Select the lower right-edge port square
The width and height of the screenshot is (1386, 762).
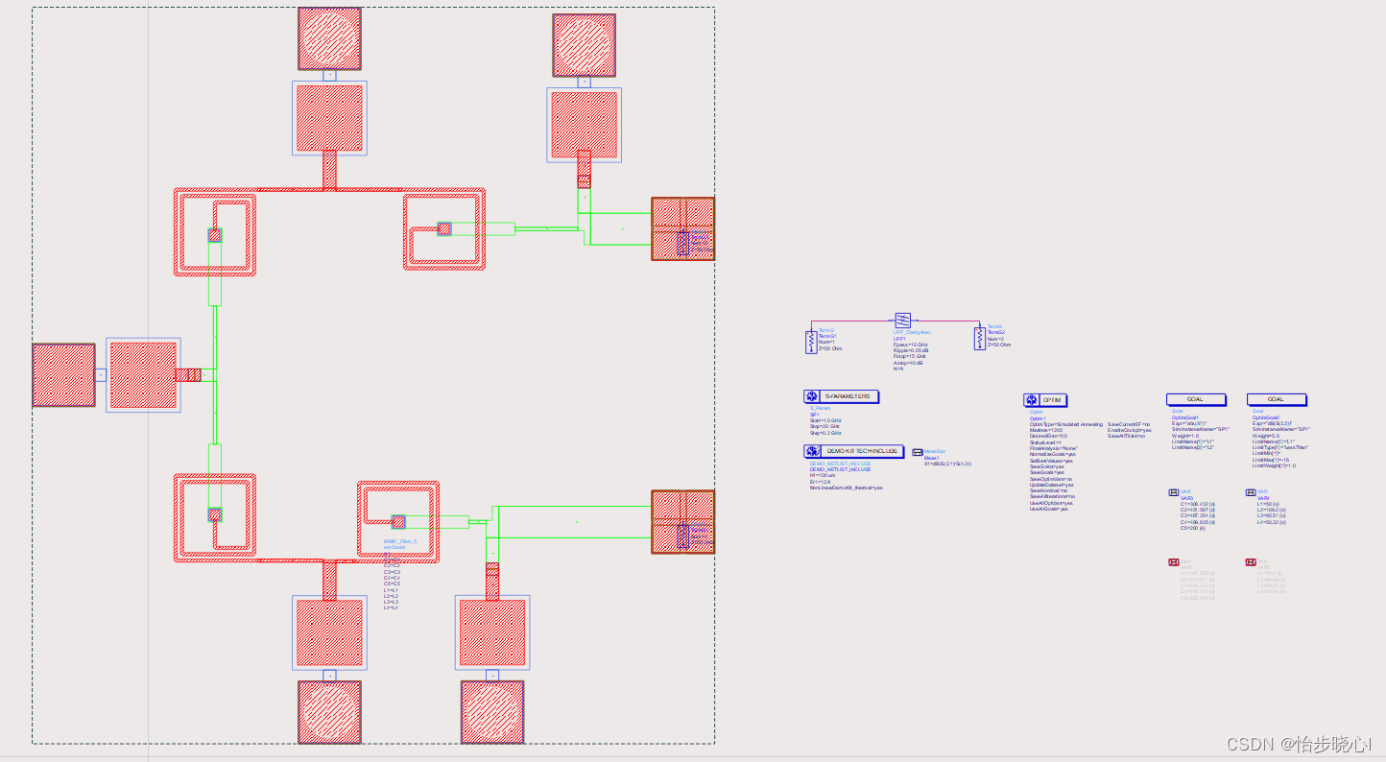[x=683, y=521]
